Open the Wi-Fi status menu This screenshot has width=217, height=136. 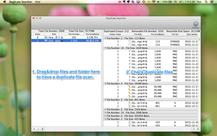(154, 2)
